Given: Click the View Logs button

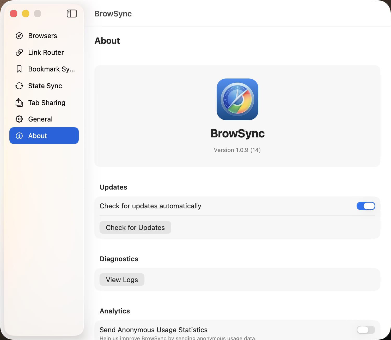Looking at the screenshot, I should 122,280.
